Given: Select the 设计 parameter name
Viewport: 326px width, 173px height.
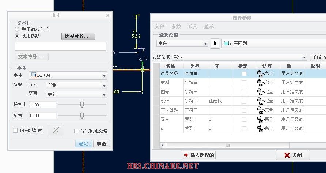Looking at the screenshot, I should coord(165,101).
